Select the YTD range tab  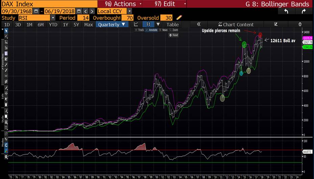(x=53, y=24)
